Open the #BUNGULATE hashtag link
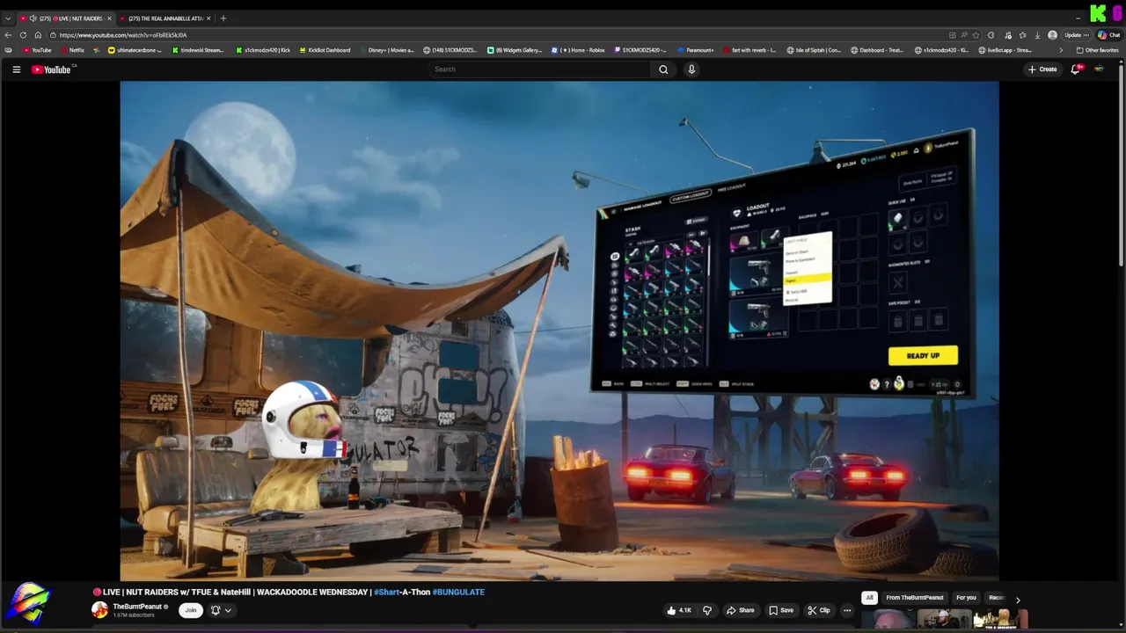 coord(458,593)
